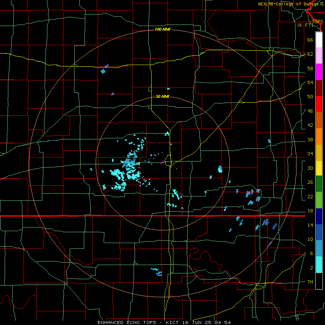
Task: Click the "NEXLAB-College of DuPage" credit text
Action: [x=289, y=4]
